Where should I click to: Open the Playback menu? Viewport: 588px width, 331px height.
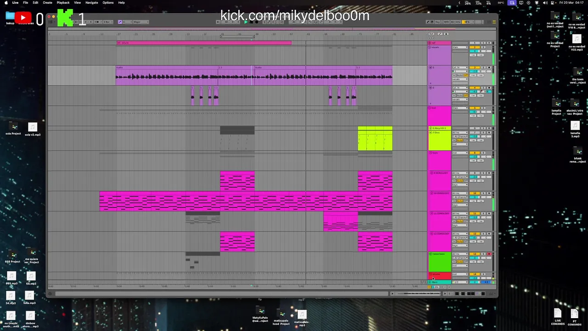63,3
